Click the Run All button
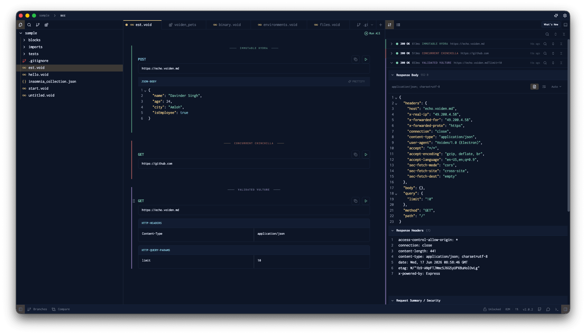The width and height of the screenshot is (586, 335). (x=372, y=33)
